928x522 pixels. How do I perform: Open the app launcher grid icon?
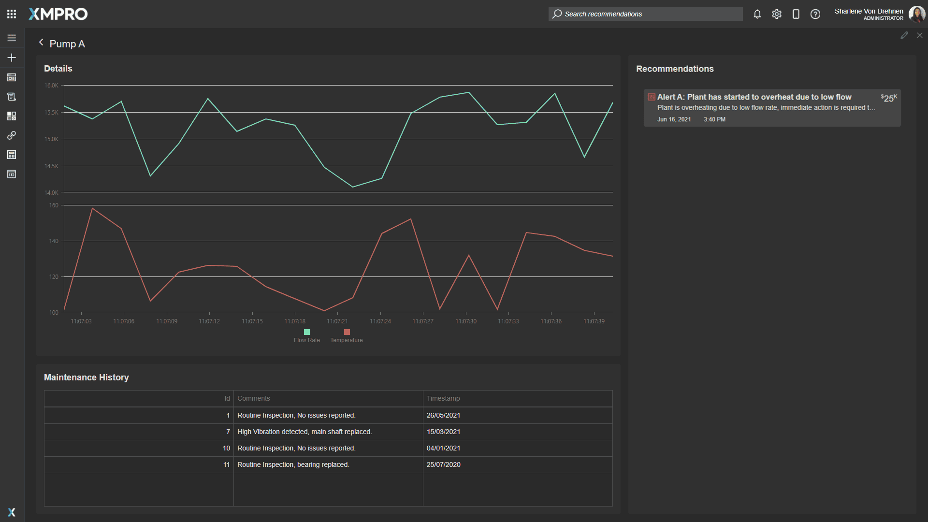tap(12, 14)
